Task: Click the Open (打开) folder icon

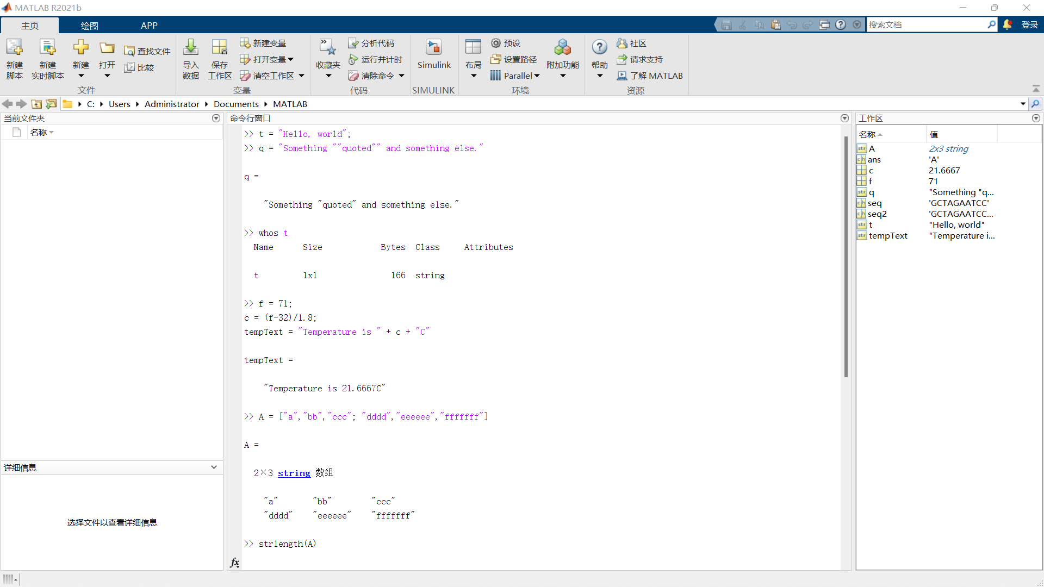Action: (107, 48)
